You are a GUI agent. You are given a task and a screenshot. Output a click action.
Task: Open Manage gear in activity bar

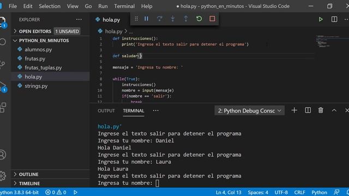coord(3,175)
